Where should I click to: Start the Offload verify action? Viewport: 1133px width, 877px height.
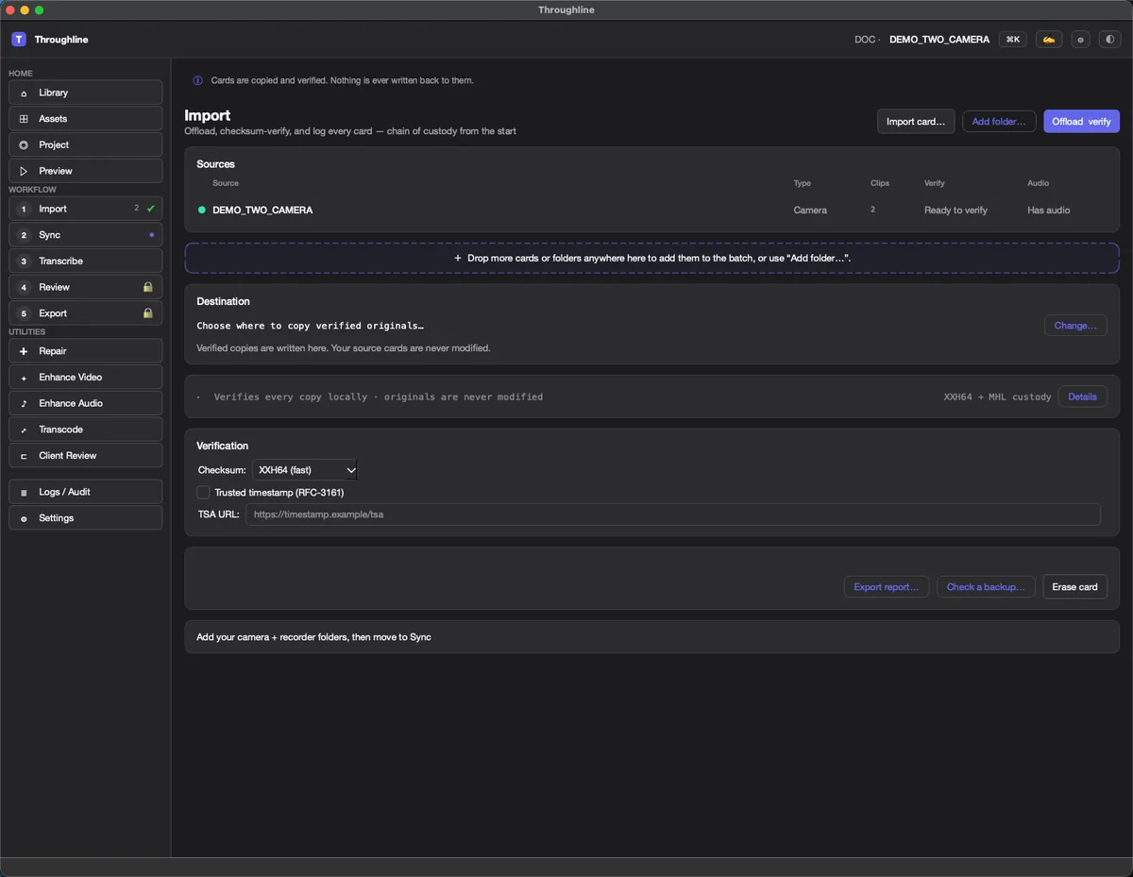point(1081,121)
